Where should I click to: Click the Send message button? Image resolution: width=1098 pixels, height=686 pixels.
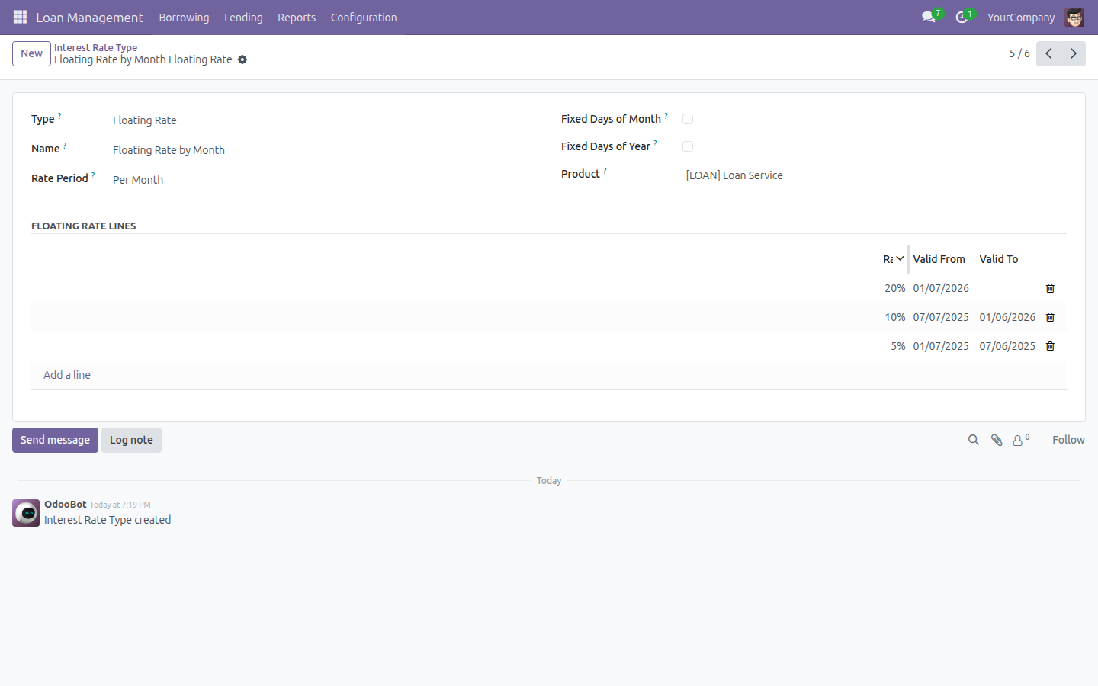click(x=55, y=440)
